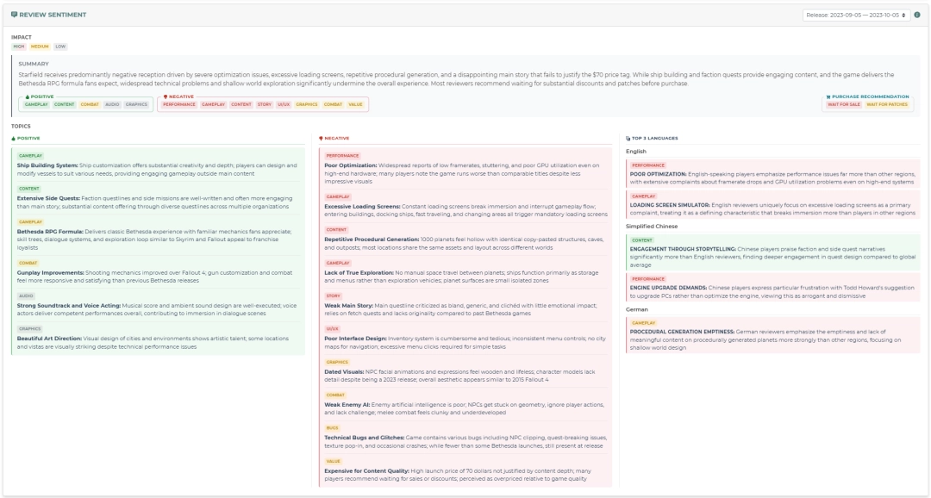Viewport: 931px width, 498px height.
Task: Click the thumbs-down icon in the Negative topics header
Action: (x=321, y=138)
